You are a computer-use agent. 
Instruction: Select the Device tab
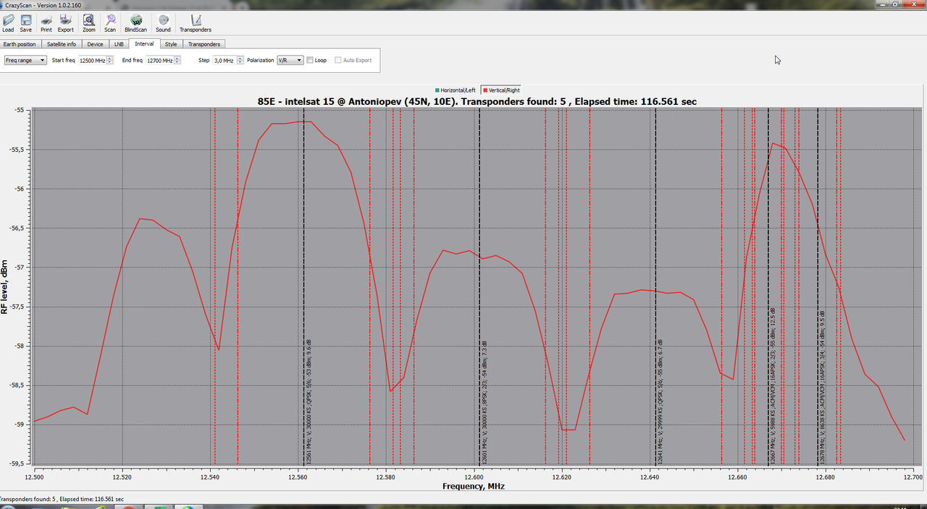95,44
